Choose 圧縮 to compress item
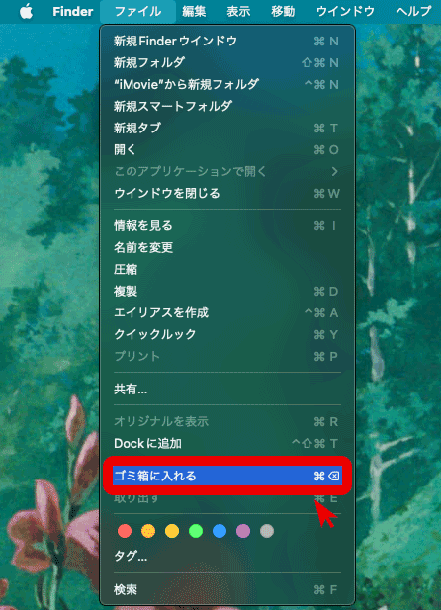441x610 pixels. 227,269
